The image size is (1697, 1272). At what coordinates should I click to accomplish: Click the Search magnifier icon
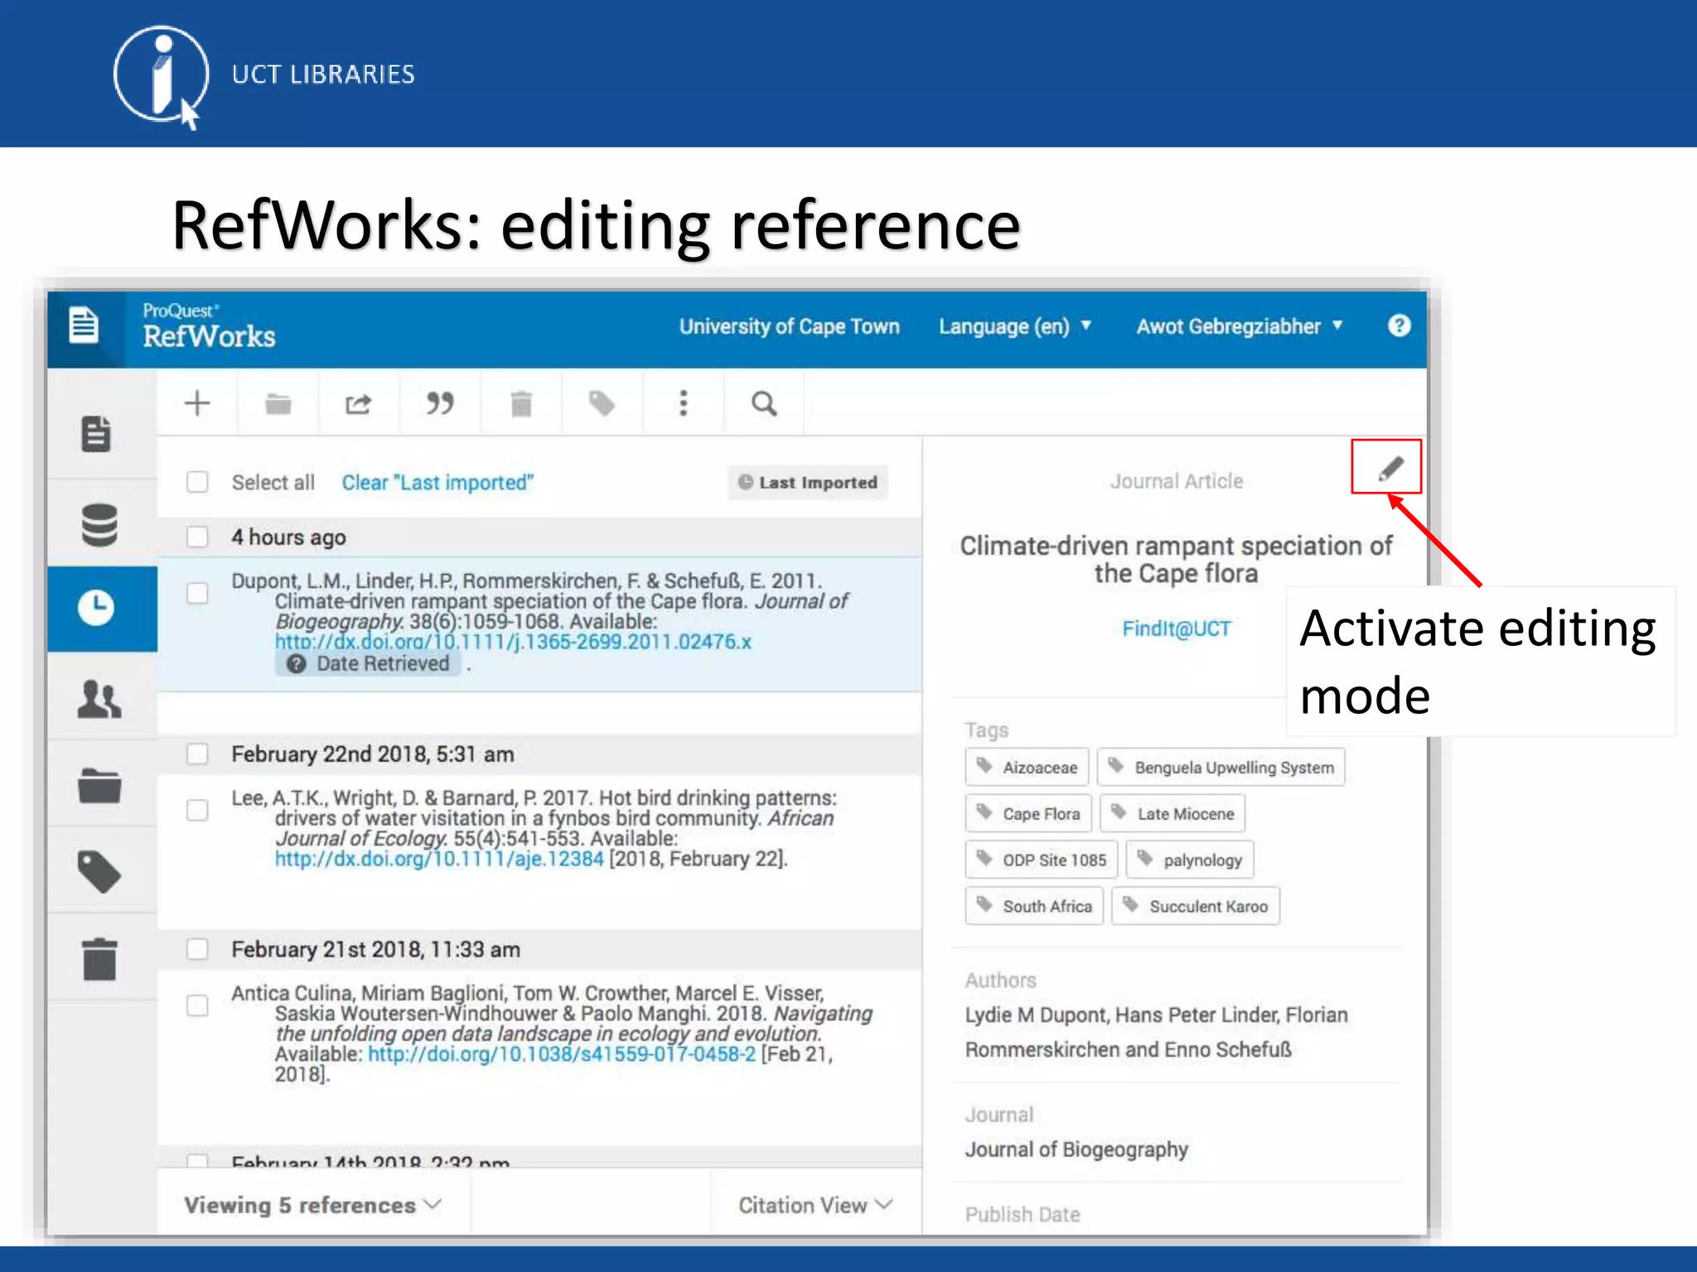764,404
